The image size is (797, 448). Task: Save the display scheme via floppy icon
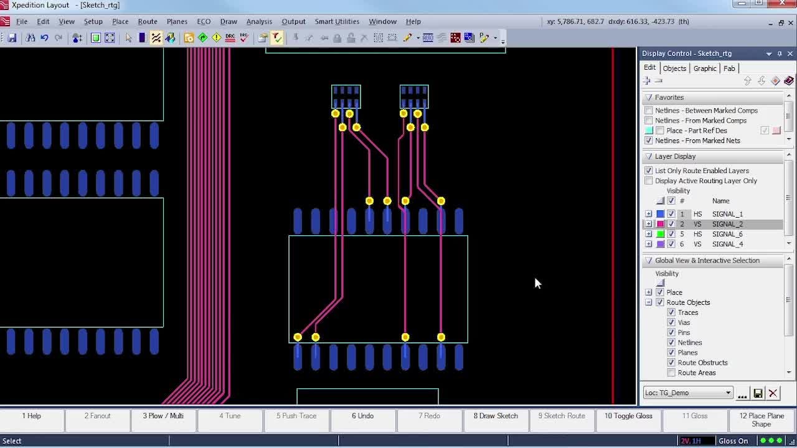(758, 393)
